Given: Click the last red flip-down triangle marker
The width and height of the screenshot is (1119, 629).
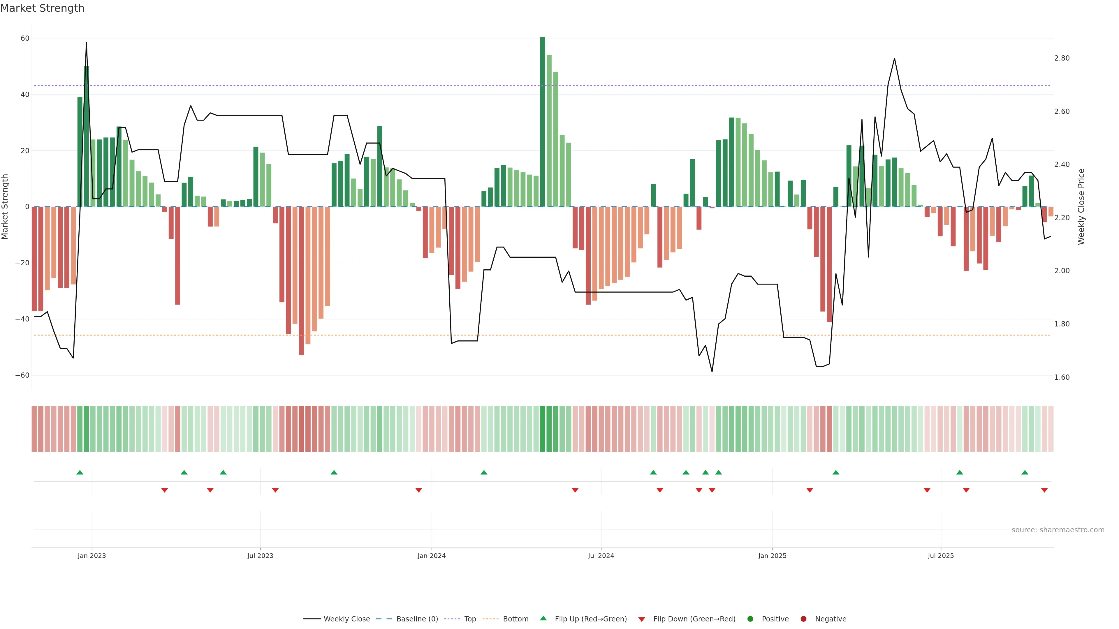Looking at the screenshot, I should (x=1044, y=490).
